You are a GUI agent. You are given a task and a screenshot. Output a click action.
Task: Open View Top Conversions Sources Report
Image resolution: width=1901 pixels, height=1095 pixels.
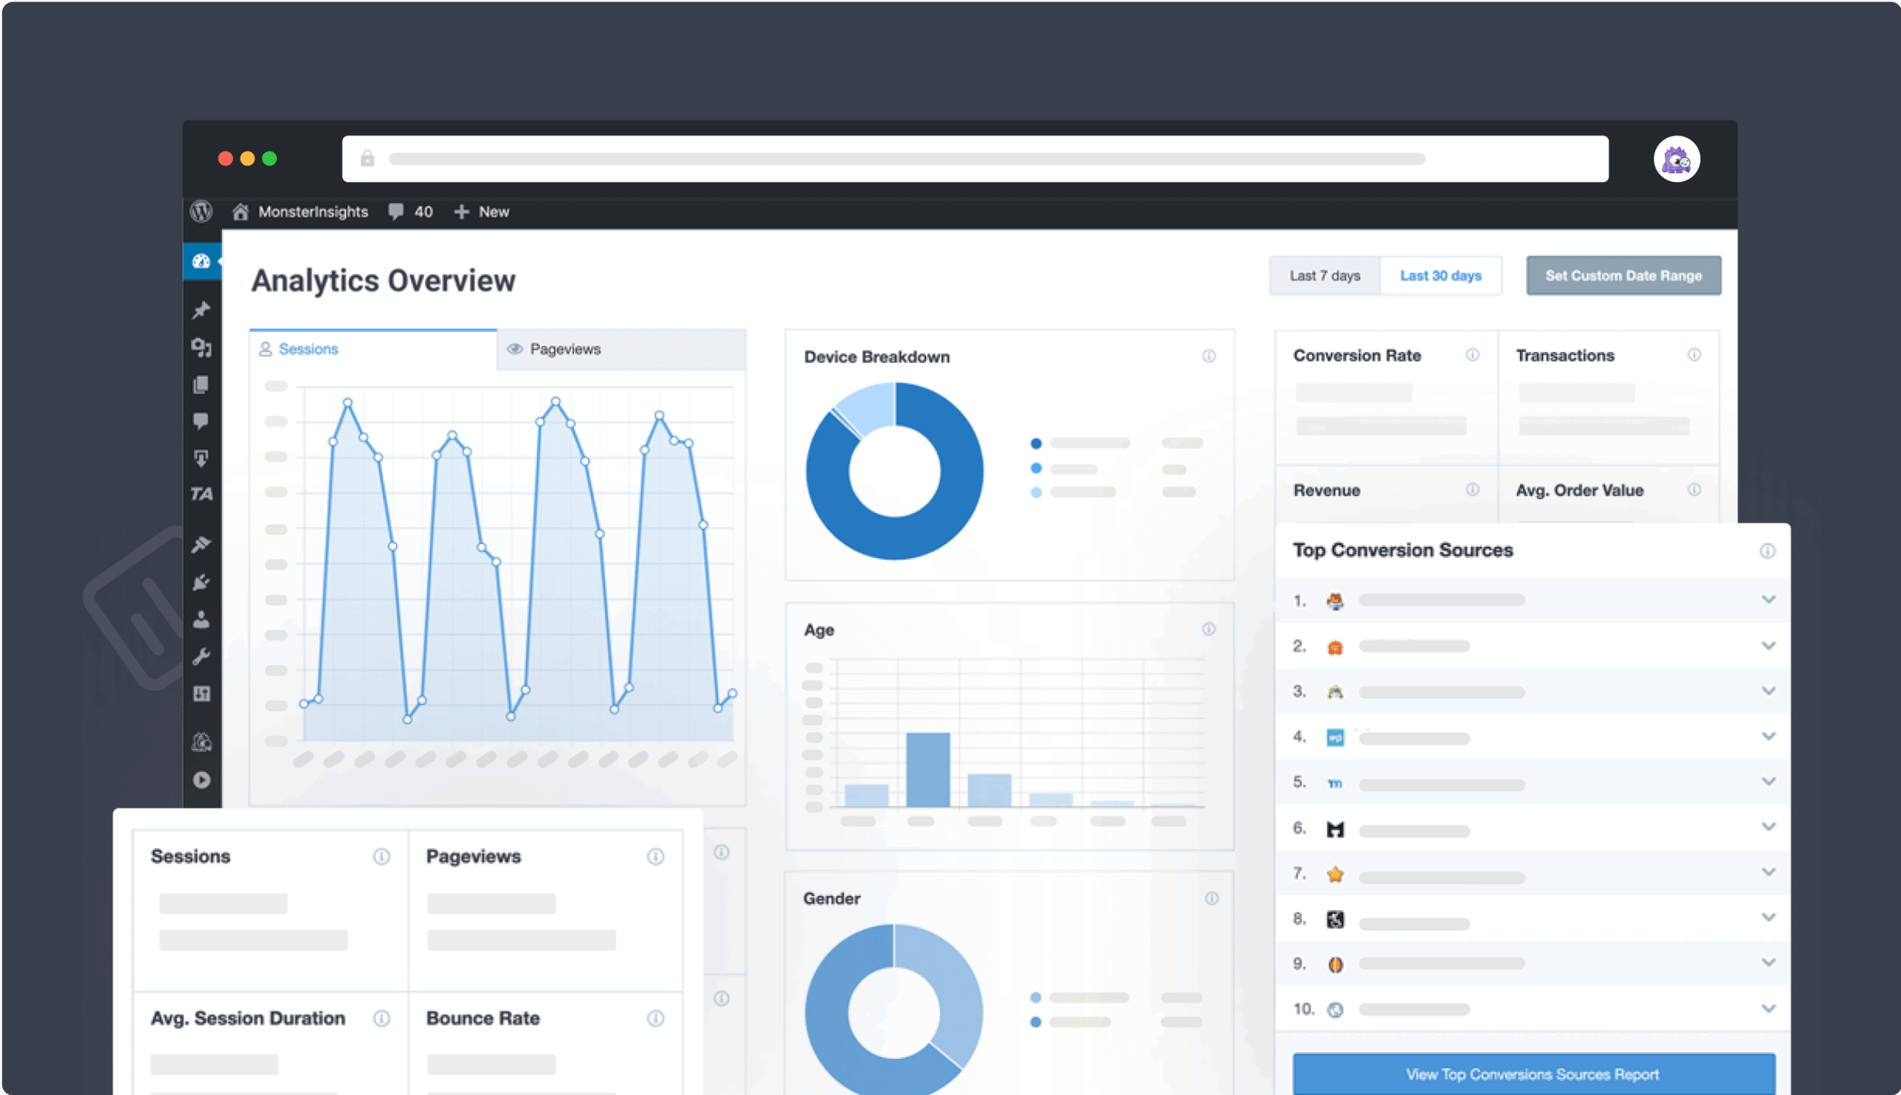tap(1533, 1075)
